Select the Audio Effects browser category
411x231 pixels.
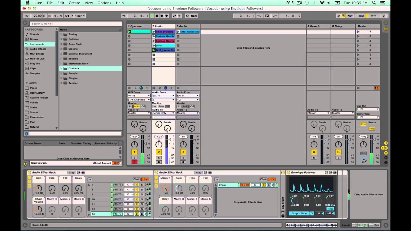38,49
